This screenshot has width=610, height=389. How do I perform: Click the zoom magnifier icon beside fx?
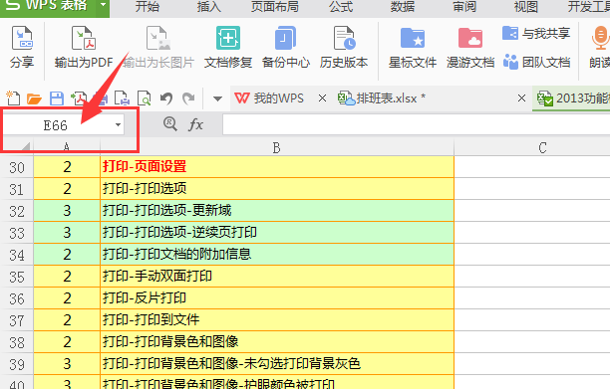coord(170,124)
